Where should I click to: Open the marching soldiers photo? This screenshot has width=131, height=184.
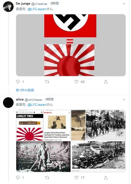pyautogui.click(x=106, y=125)
